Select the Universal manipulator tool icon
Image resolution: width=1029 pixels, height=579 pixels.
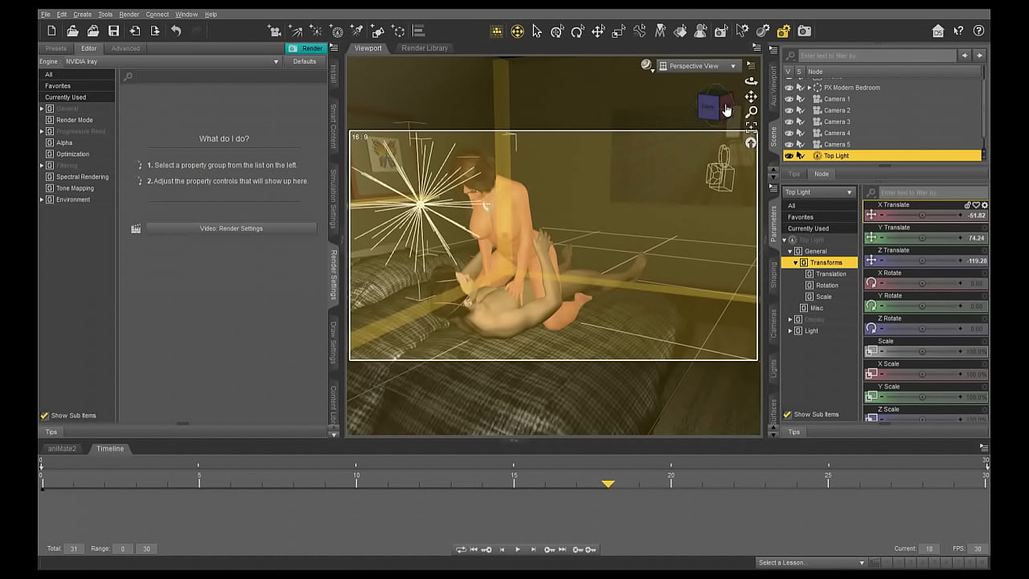pos(517,31)
